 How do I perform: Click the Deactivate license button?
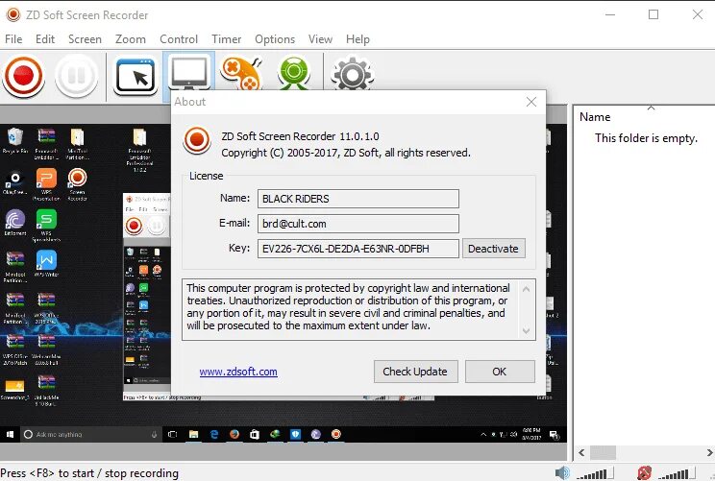tap(493, 249)
